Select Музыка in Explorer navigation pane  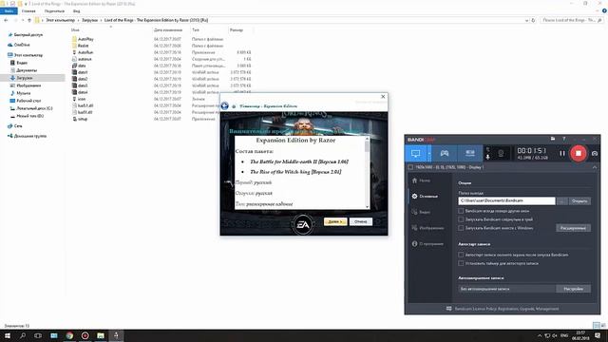(23, 93)
